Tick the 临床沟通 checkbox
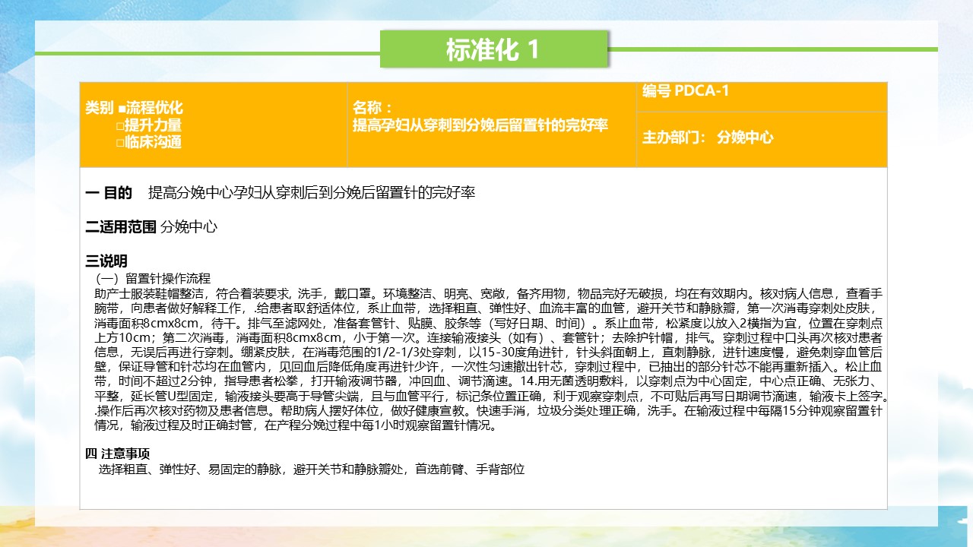 [x=120, y=142]
